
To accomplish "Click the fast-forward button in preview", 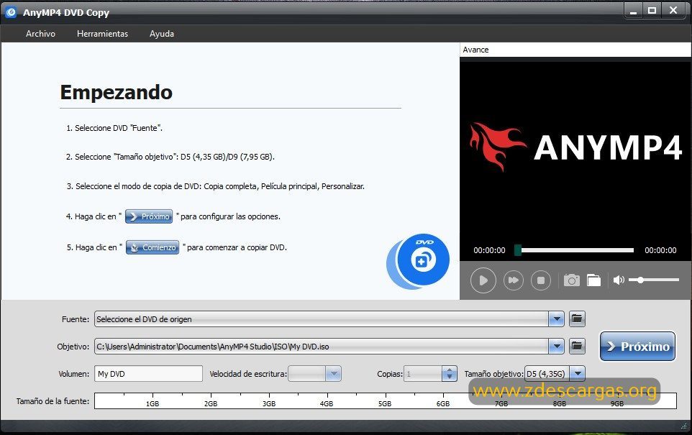I will [514, 280].
